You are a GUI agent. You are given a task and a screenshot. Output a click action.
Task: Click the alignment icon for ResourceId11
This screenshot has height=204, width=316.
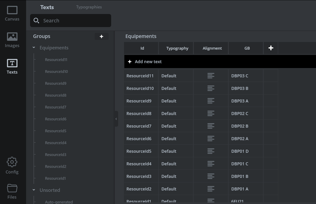pos(211,76)
